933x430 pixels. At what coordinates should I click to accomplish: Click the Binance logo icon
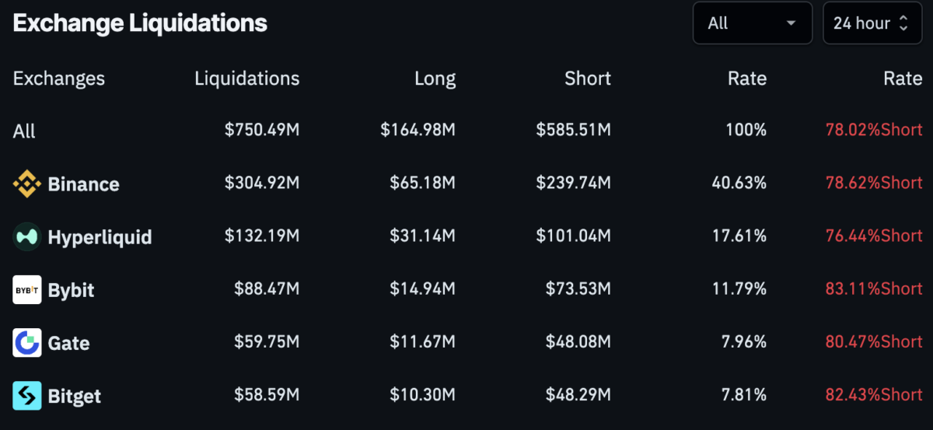click(x=27, y=184)
